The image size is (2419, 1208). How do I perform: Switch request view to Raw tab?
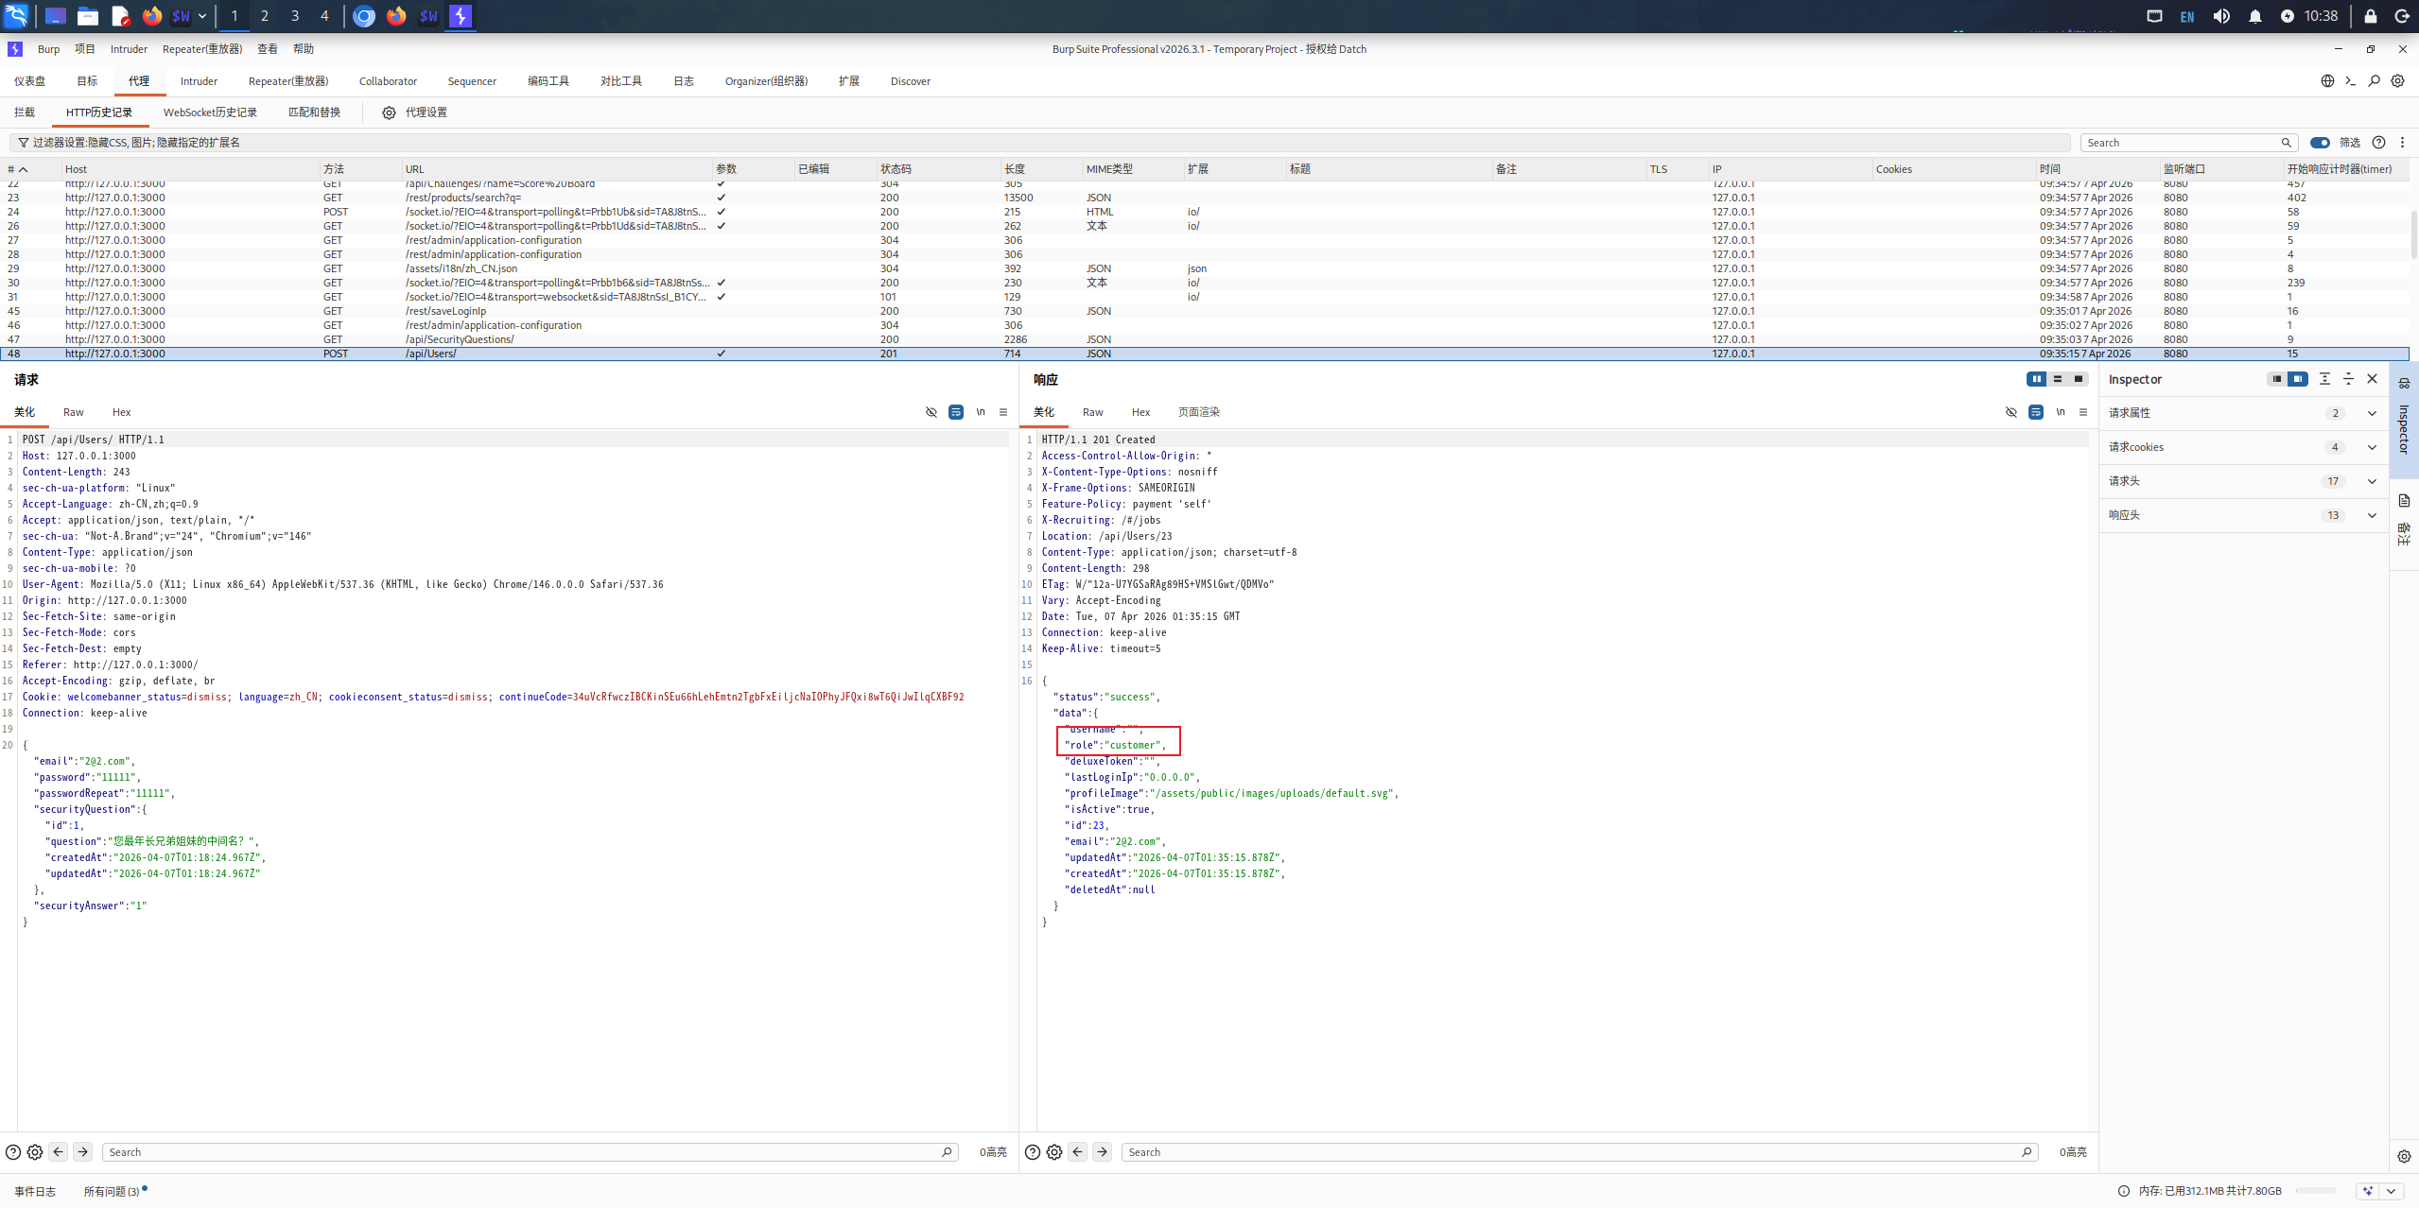74,412
